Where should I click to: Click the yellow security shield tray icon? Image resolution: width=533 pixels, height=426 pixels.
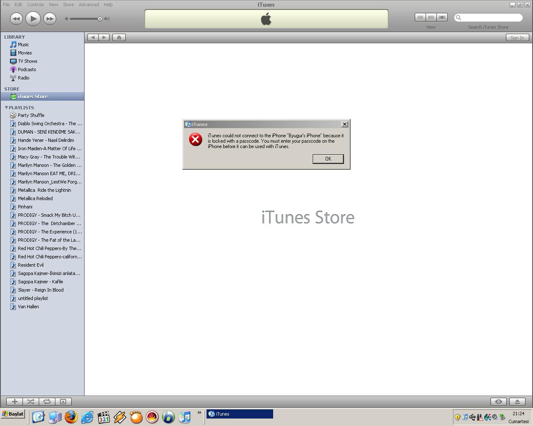tap(457, 417)
